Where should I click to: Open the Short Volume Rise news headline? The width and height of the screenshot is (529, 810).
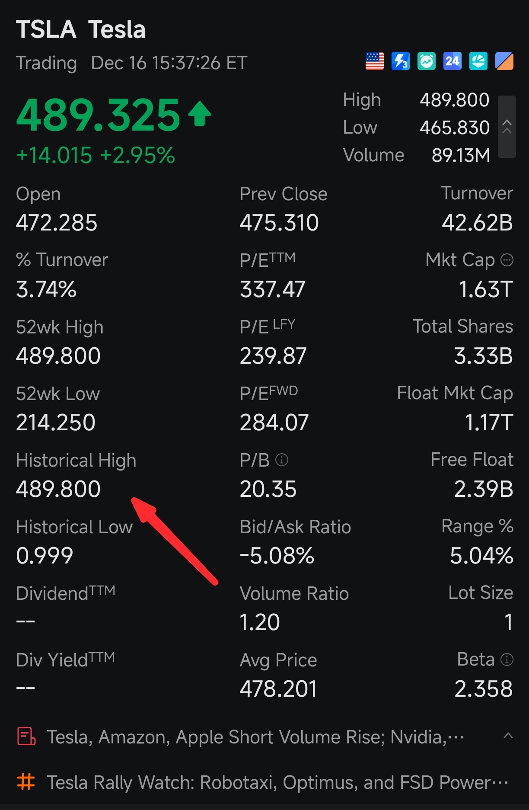[x=255, y=737]
